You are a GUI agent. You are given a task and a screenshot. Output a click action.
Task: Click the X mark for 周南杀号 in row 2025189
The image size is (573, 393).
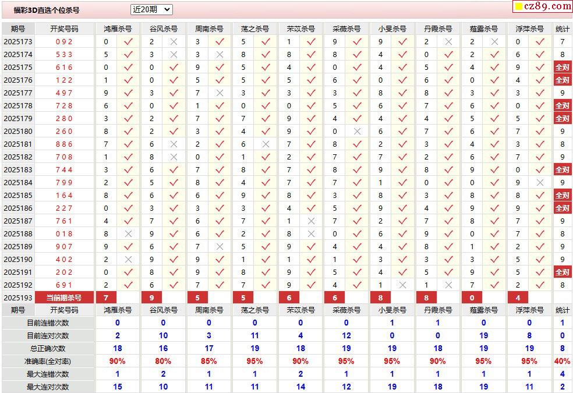tap(220, 246)
